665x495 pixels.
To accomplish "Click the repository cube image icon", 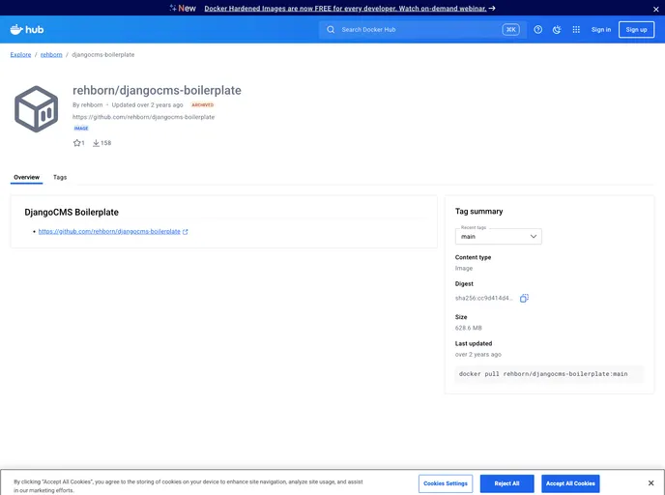I will pos(37,109).
